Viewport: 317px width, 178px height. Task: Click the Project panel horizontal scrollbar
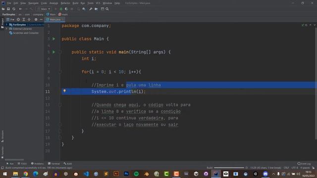click(x=14, y=160)
